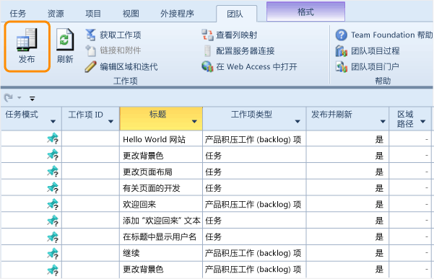Viewport: 434px width, 279px height.
Task: Click the 在 Web Access 中打开 label
Action: click(256, 66)
